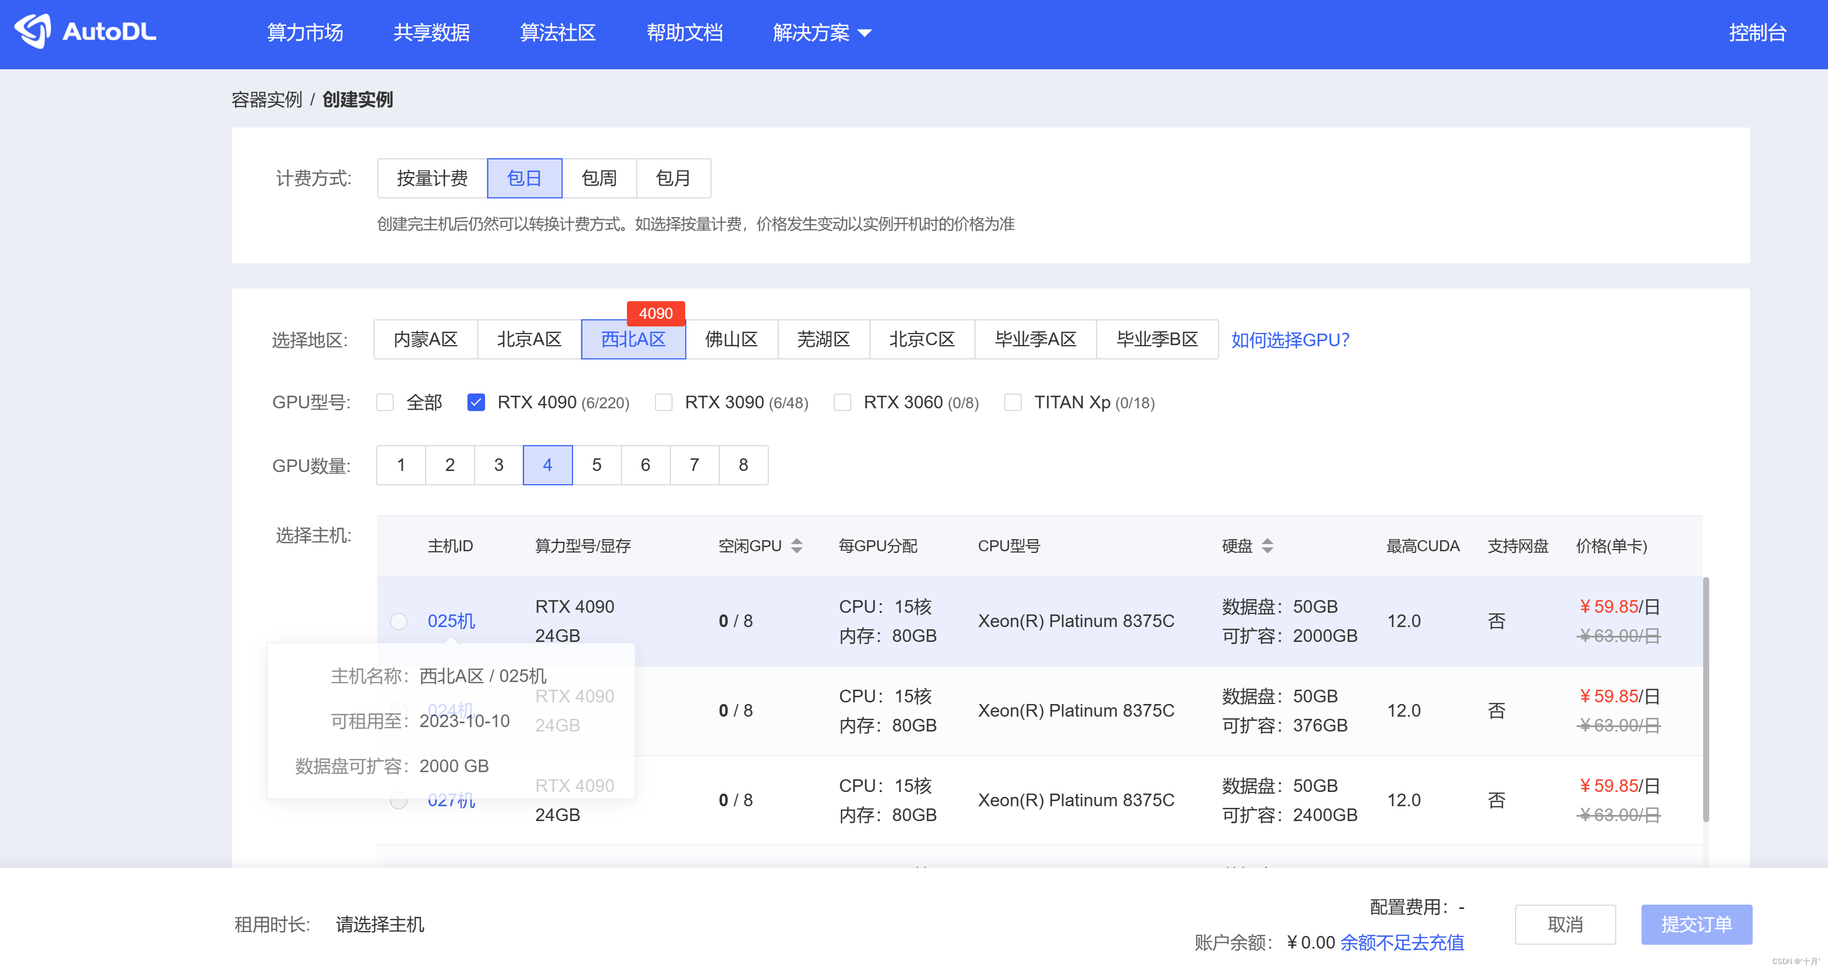The width and height of the screenshot is (1828, 970).
Task: Open 如何选择GPU? help link
Action: 1290,340
